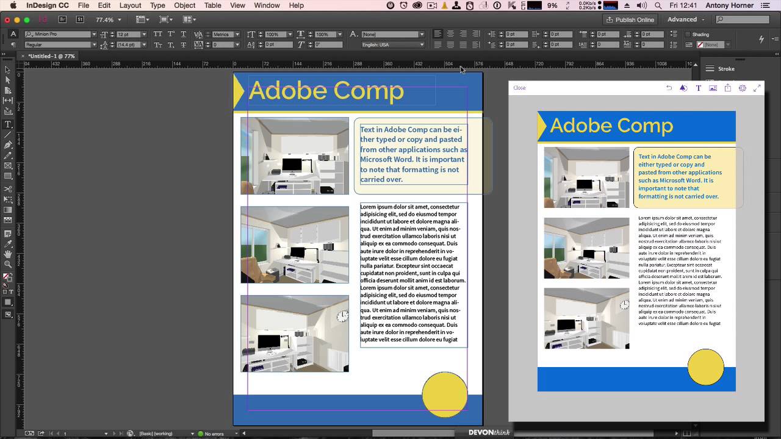Open Adobe Stock via St icon
This screenshot has height=439, width=781.
(80, 20)
